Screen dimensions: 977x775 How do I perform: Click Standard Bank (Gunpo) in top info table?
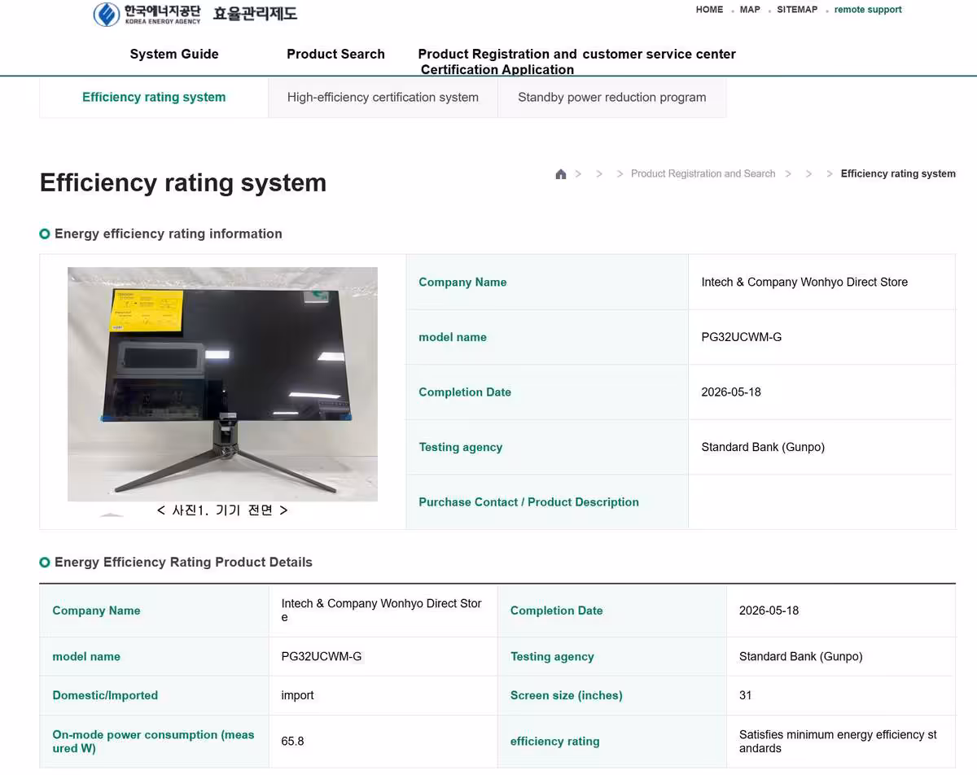[763, 447]
